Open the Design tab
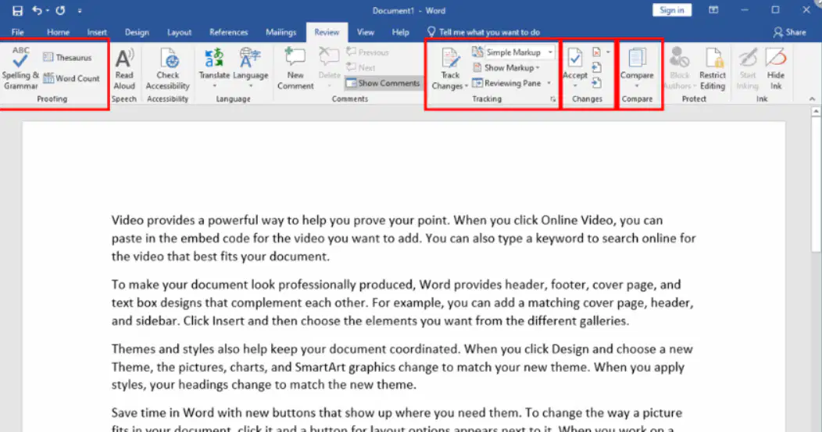The width and height of the screenshot is (822, 432). (137, 32)
